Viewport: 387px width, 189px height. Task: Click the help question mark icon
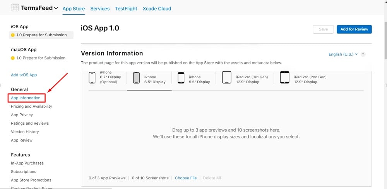click(x=363, y=54)
